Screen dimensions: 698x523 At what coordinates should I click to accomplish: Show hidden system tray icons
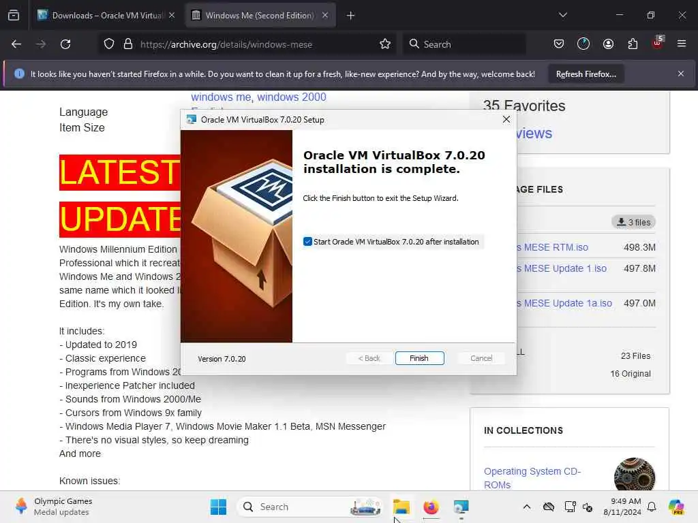527,507
